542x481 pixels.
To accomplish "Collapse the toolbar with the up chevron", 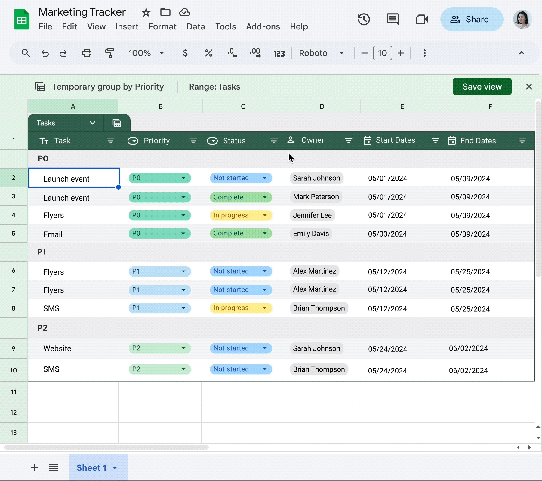I will click(521, 53).
